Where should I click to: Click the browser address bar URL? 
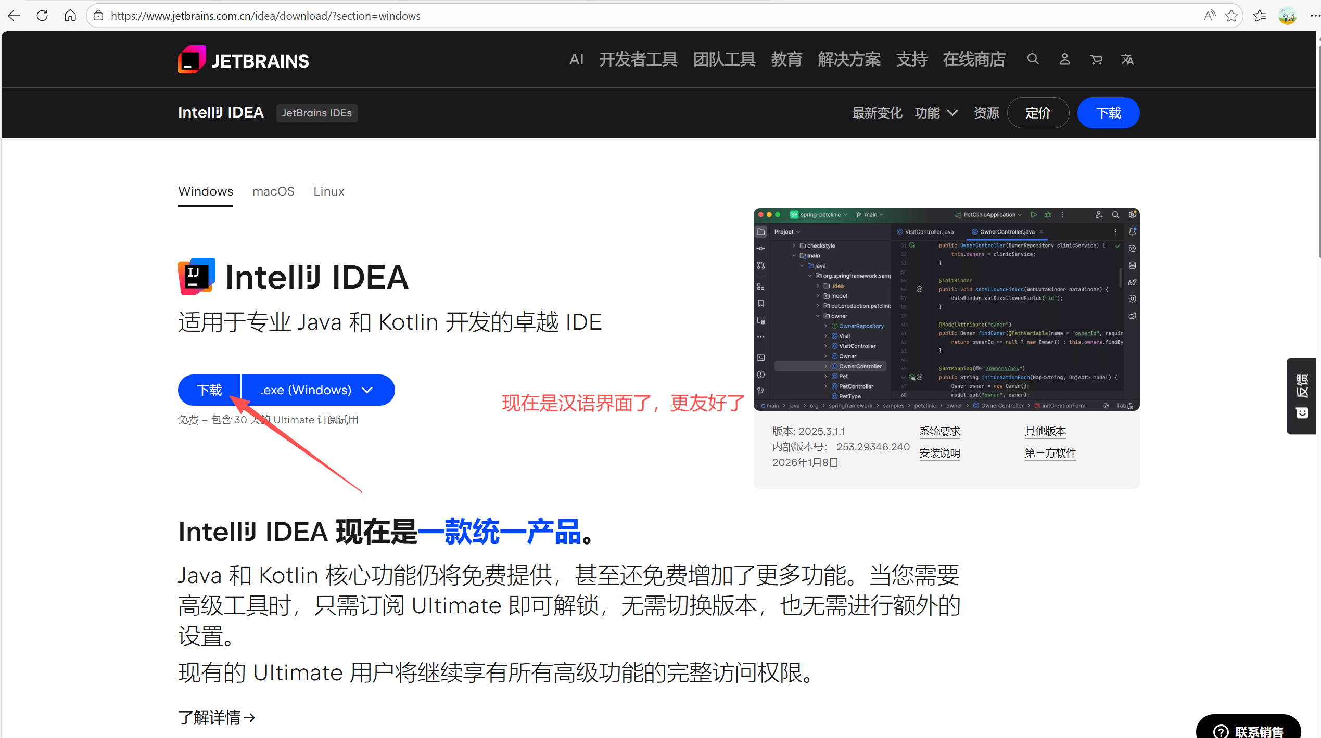click(x=265, y=16)
